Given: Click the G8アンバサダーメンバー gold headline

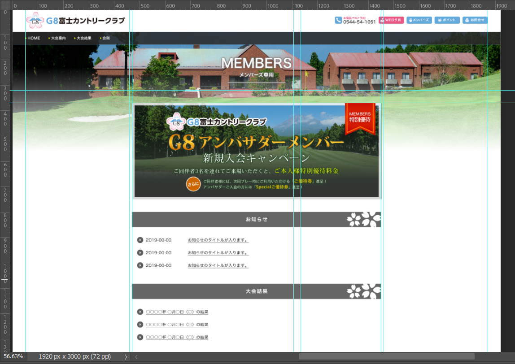Looking at the screenshot, I should pos(256,143).
